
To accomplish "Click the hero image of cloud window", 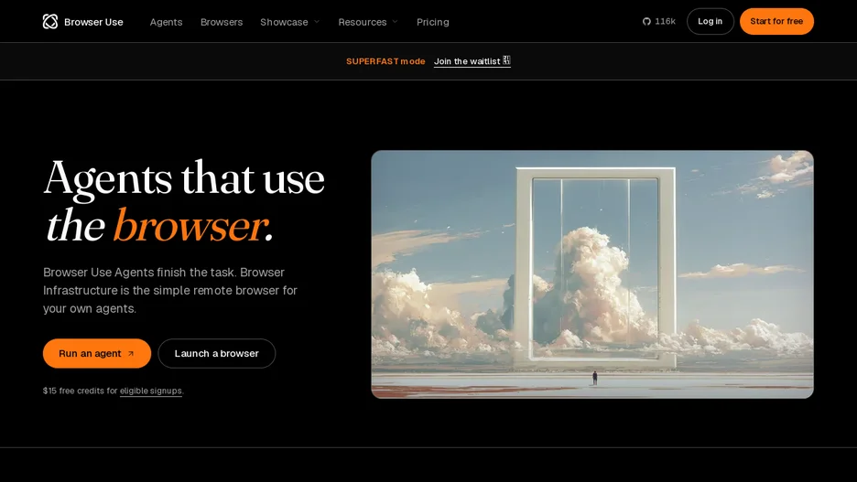I will click(592, 274).
